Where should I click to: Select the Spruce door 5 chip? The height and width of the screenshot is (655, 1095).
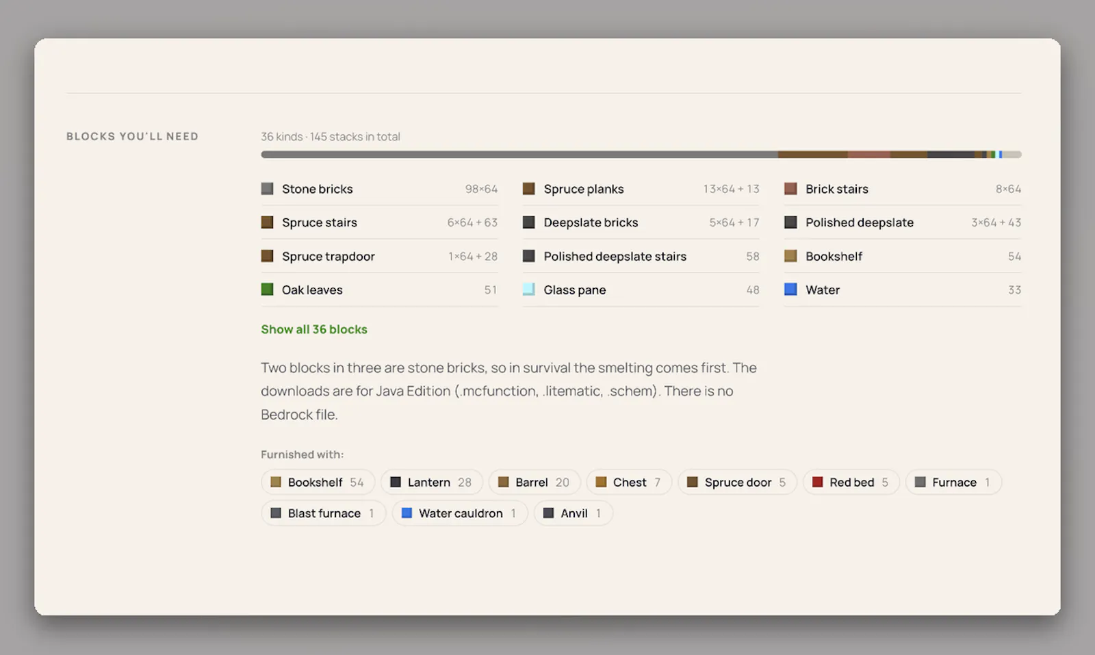[737, 483]
